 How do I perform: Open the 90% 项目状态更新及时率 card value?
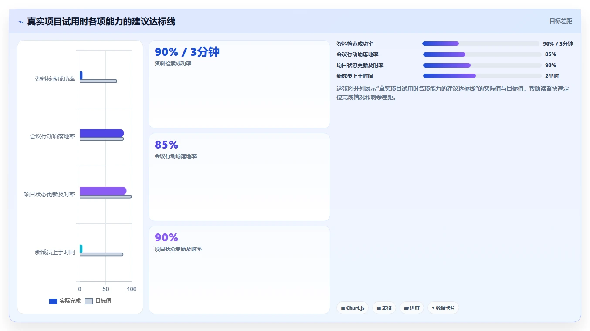(166, 237)
